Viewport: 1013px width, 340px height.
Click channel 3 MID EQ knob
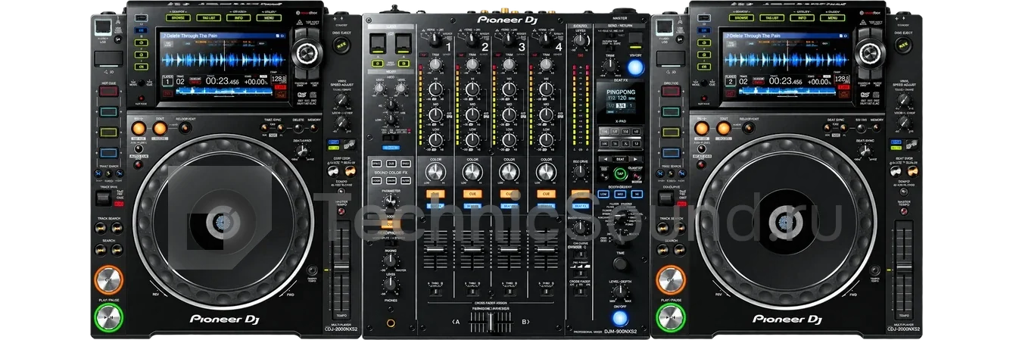click(509, 115)
